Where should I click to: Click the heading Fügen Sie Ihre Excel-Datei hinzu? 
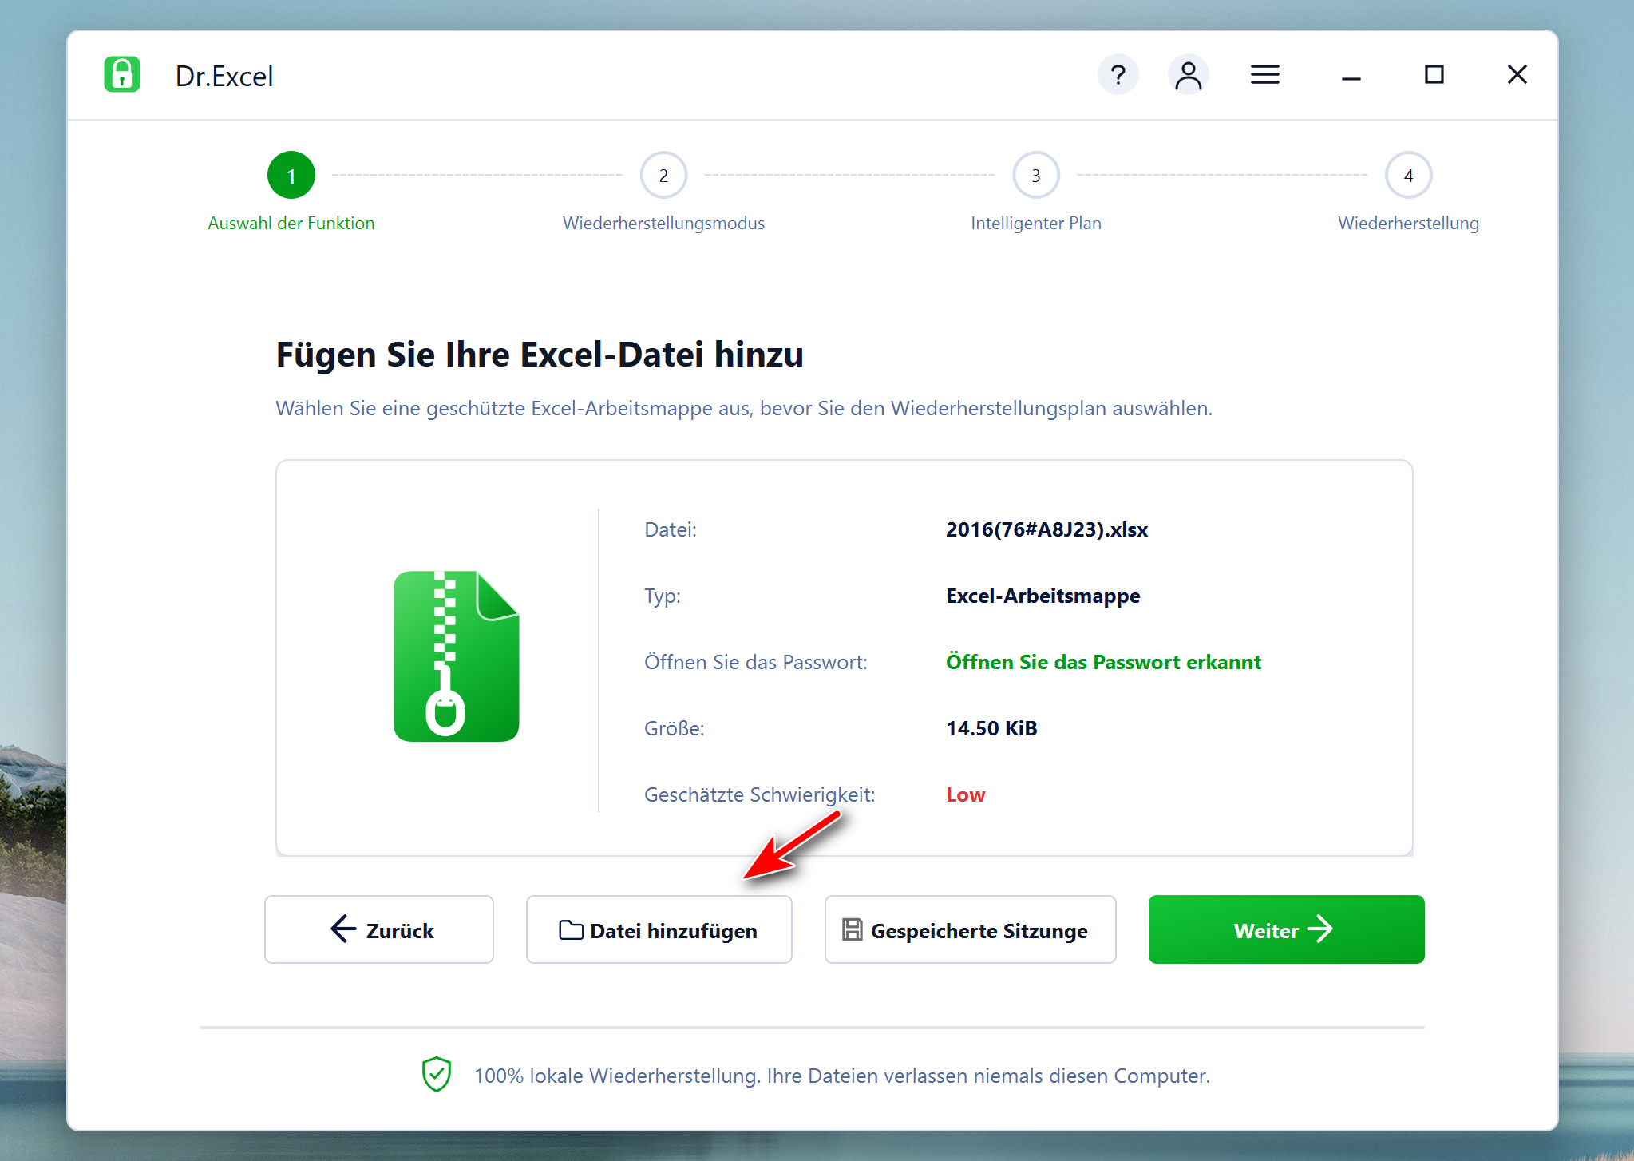click(x=540, y=355)
